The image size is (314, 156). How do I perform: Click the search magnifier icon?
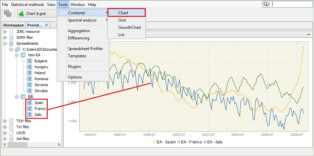point(266,4)
